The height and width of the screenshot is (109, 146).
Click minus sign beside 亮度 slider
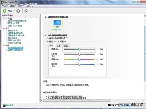(x=62, y=49)
